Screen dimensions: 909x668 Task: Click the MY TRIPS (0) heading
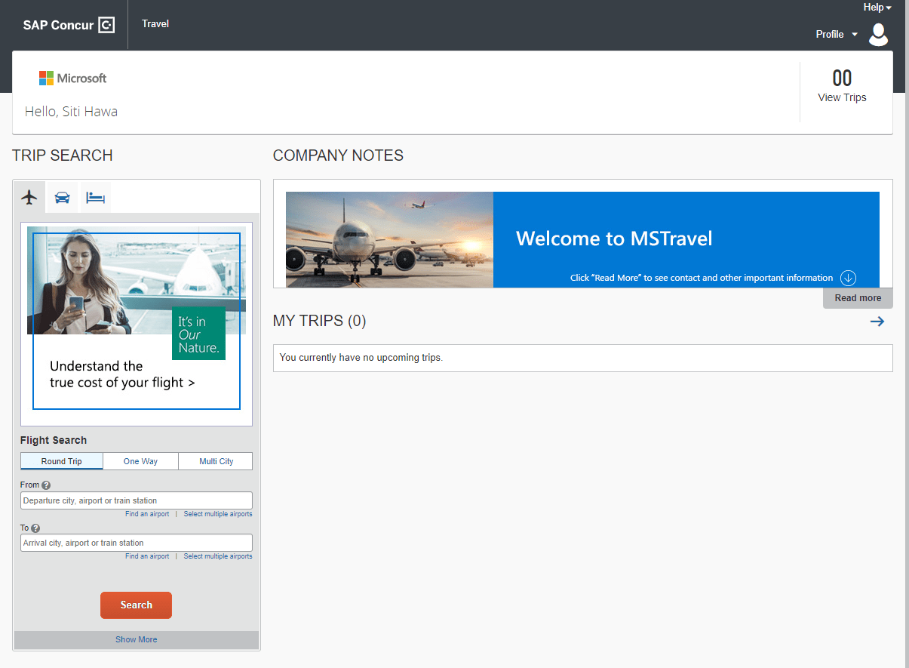click(x=319, y=322)
